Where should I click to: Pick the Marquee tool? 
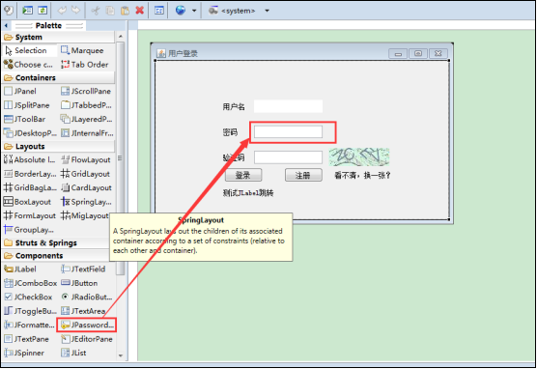coord(82,50)
